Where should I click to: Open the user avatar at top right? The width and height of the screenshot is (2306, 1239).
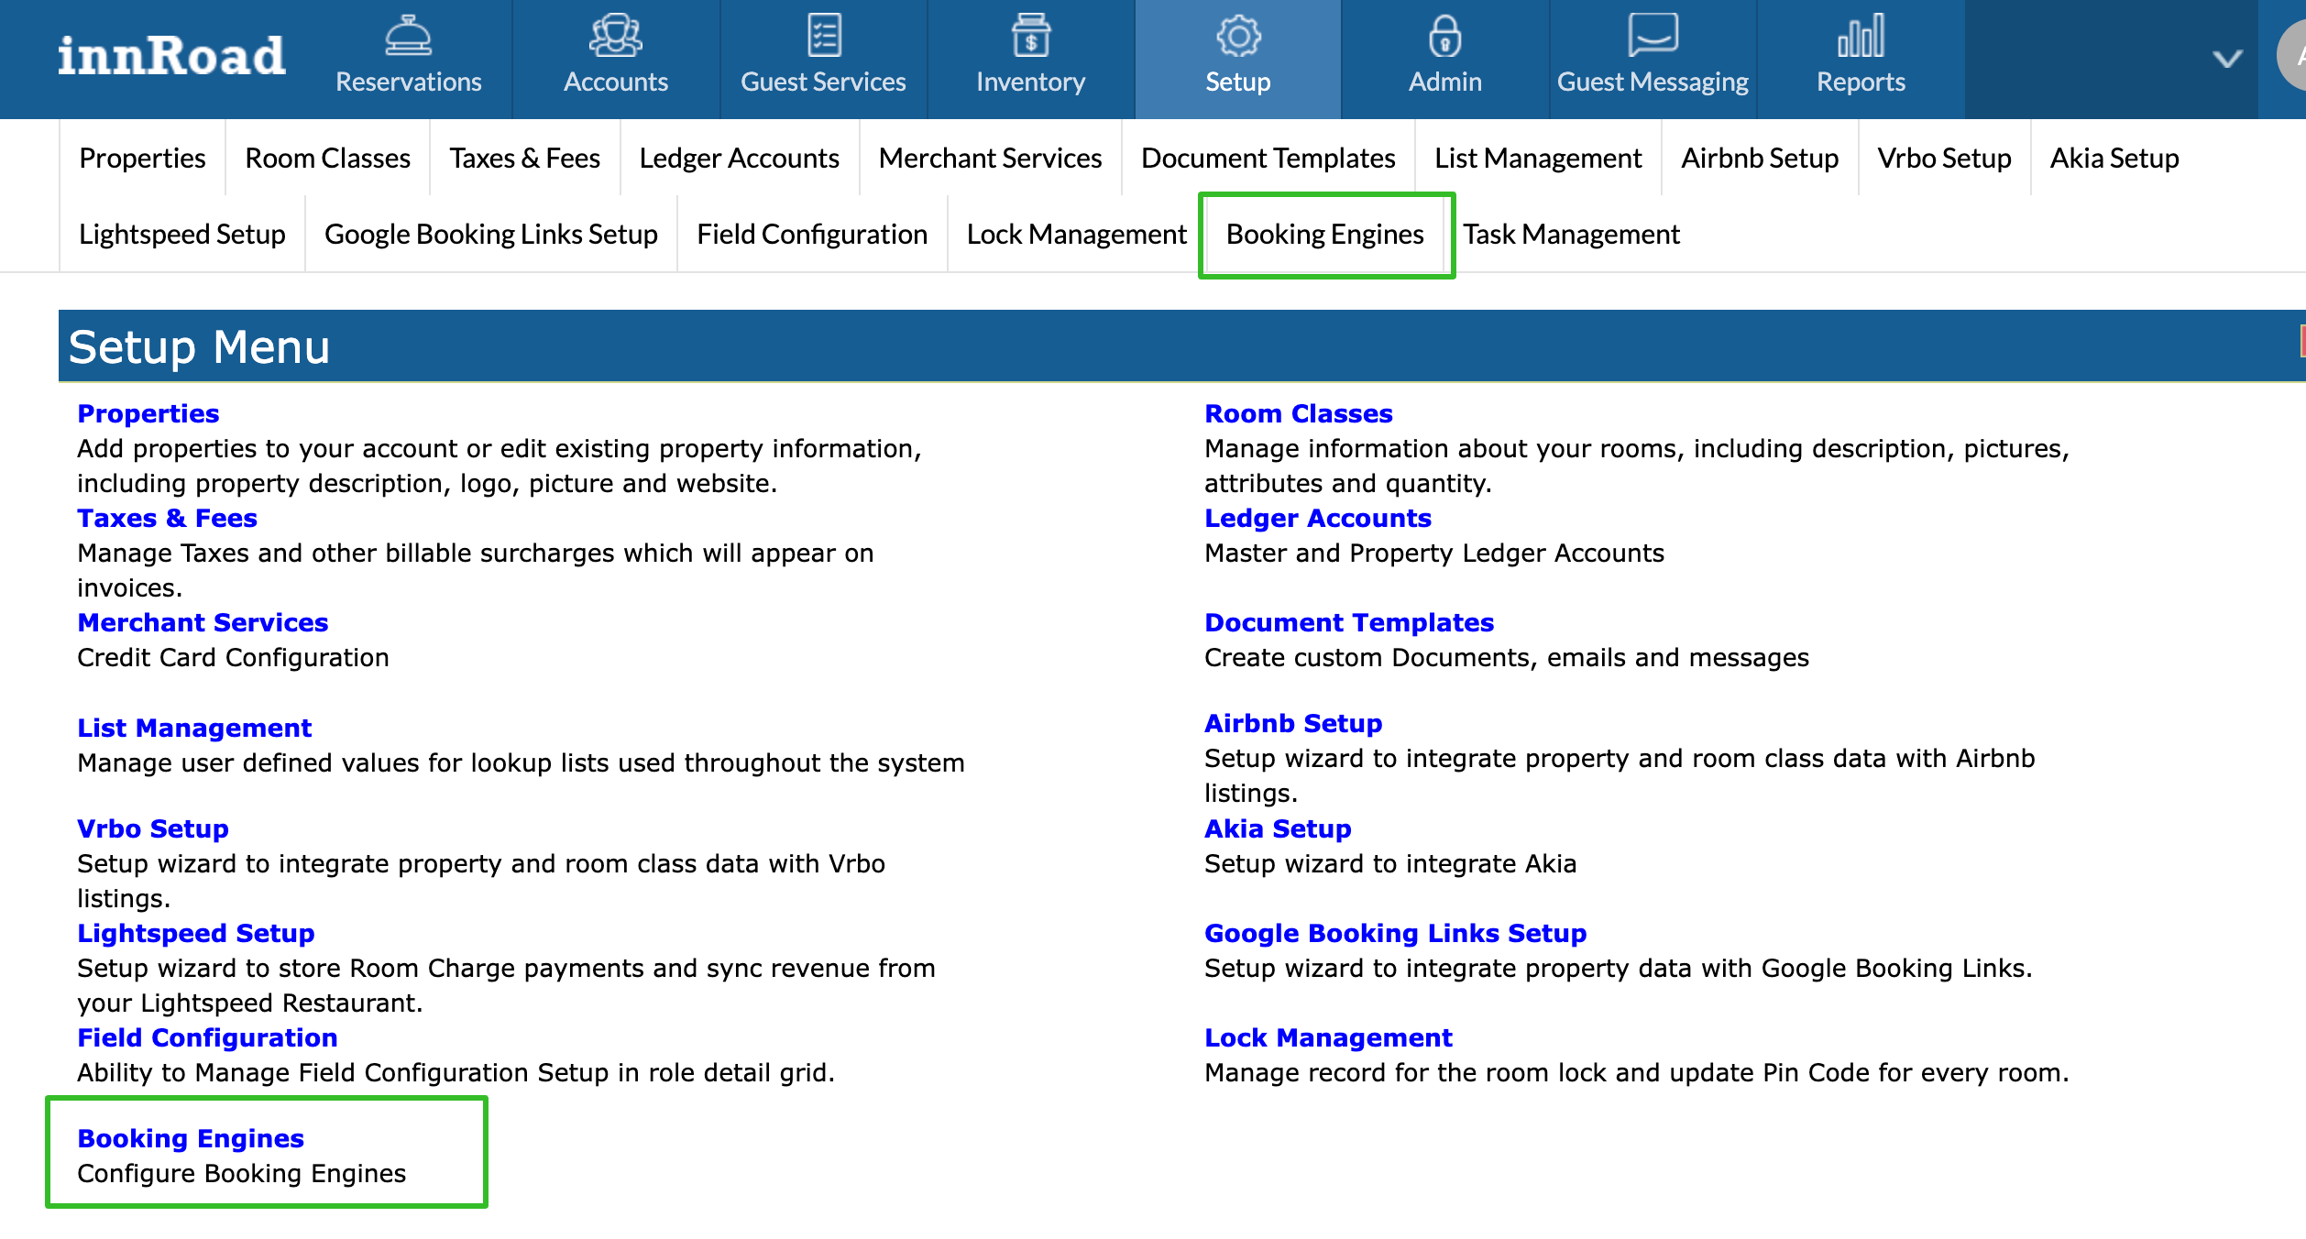2294,57
